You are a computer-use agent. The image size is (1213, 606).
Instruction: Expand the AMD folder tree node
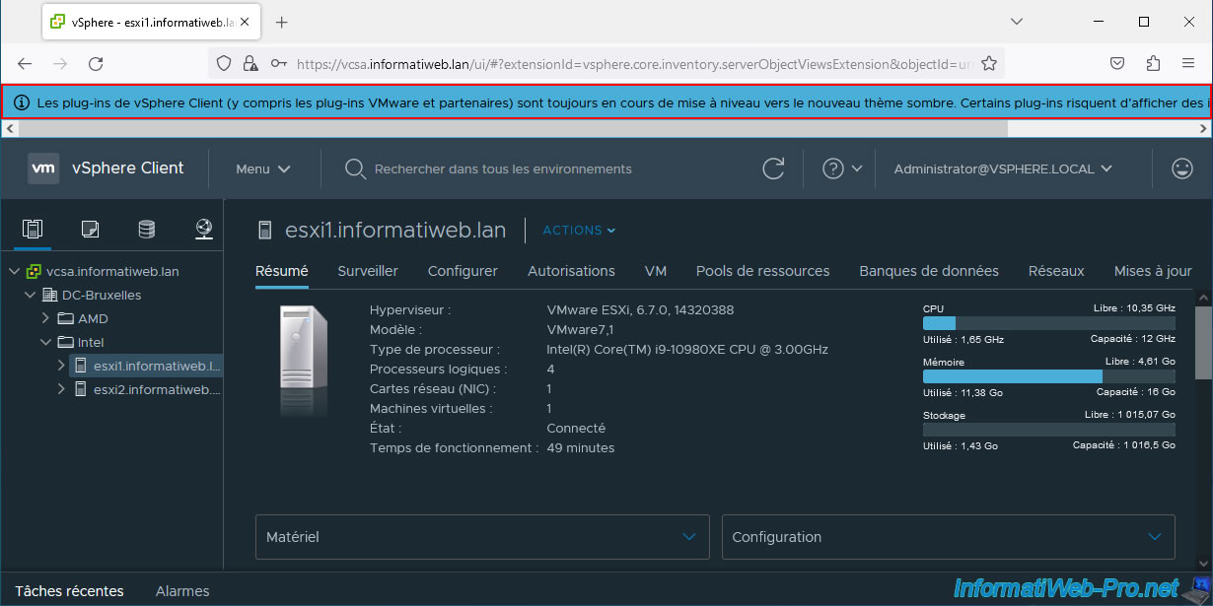(45, 318)
